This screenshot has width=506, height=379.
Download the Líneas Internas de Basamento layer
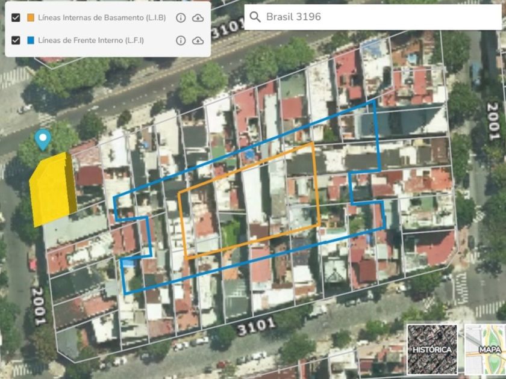[198, 18]
